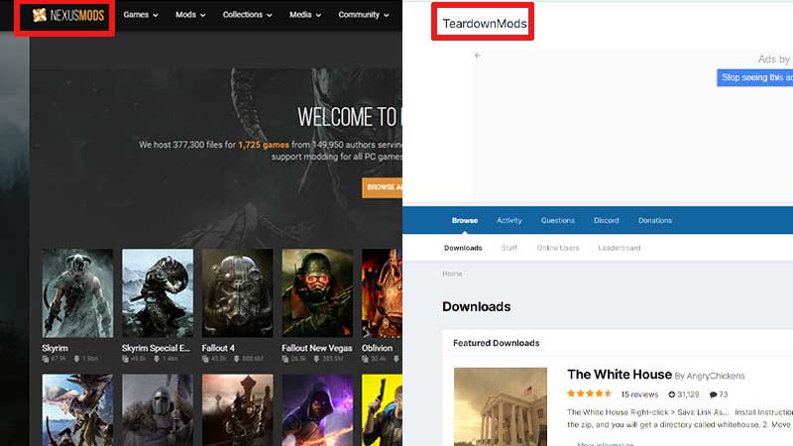Click the orange Browse All button
The height and width of the screenshot is (446, 793).
point(382,187)
